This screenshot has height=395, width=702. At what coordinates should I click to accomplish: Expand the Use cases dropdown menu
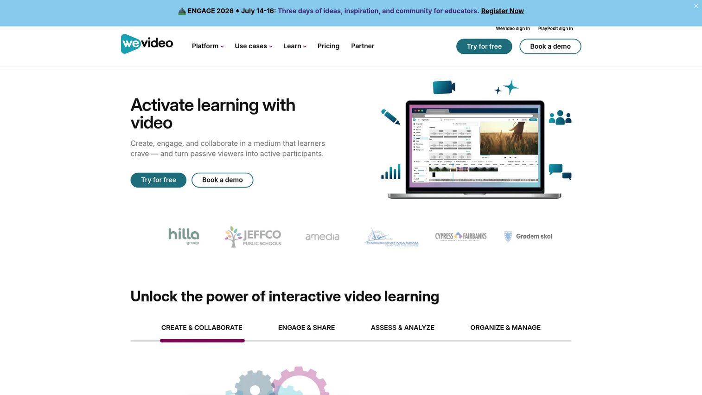click(x=254, y=46)
